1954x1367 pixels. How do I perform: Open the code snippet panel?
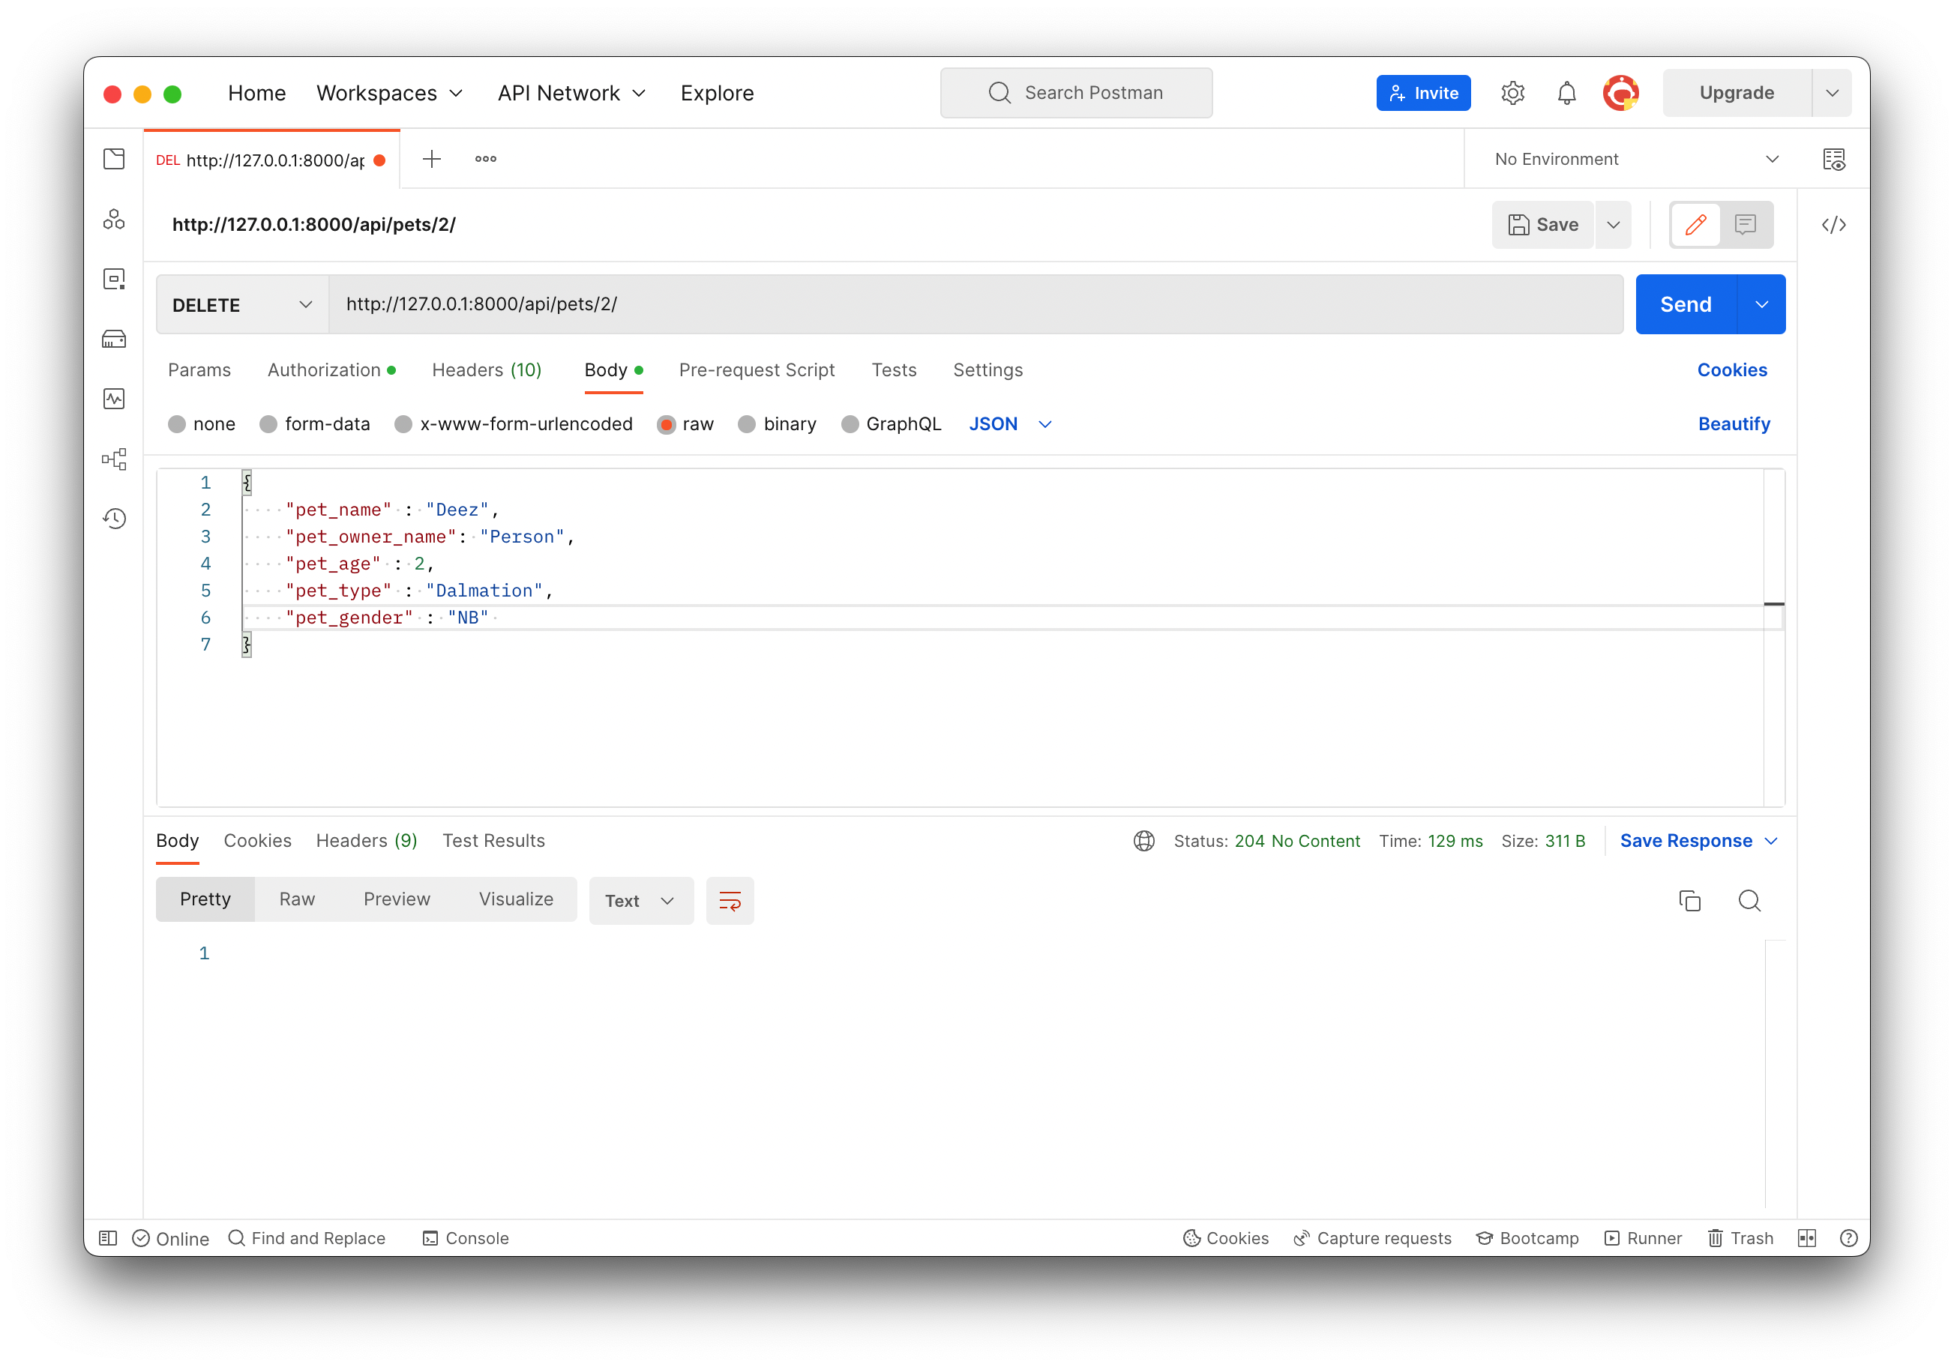[1835, 225]
